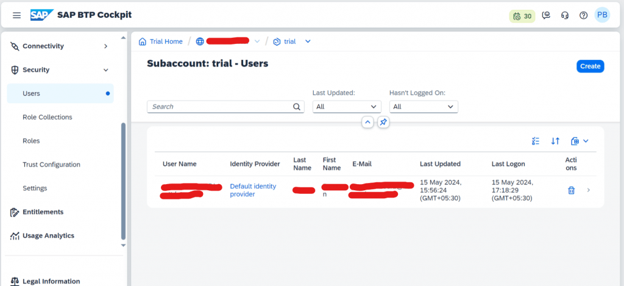The image size is (624, 286).
Task: Click the User Name column header
Action: click(x=180, y=163)
